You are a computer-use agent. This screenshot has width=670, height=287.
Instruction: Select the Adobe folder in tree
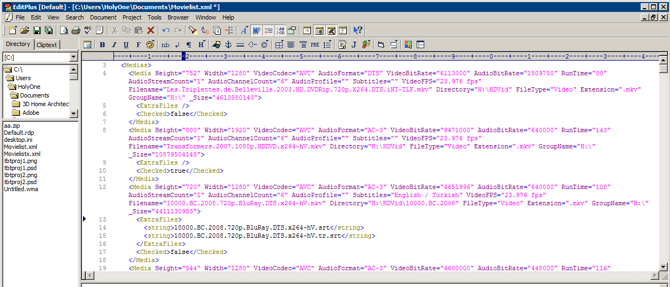pyautogui.click(x=31, y=113)
